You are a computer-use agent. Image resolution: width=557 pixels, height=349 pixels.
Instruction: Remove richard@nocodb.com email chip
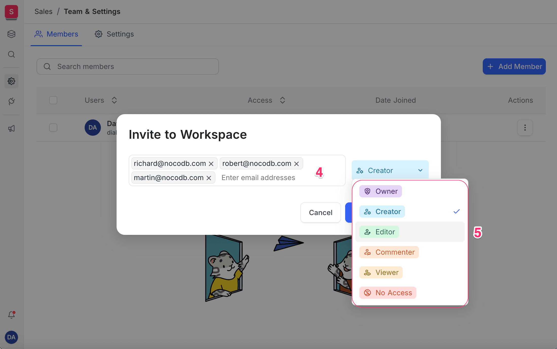[211, 164]
